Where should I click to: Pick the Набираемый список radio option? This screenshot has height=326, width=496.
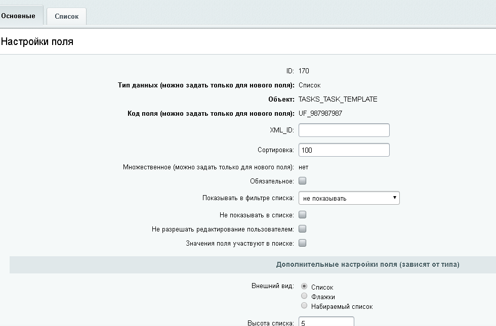pos(304,306)
